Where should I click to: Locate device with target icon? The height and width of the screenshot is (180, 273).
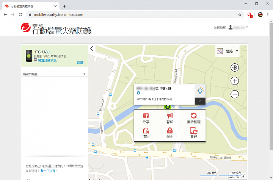click(235, 67)
